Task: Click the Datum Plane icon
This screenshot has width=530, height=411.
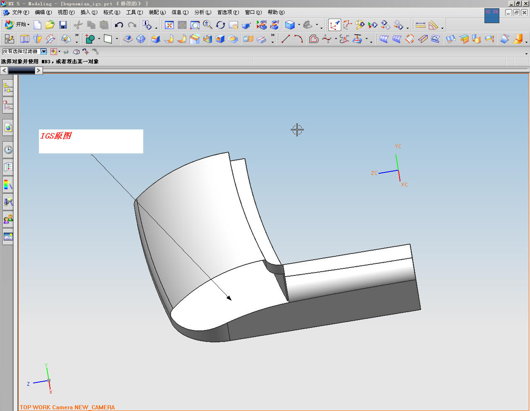Action: coord(108,39)
